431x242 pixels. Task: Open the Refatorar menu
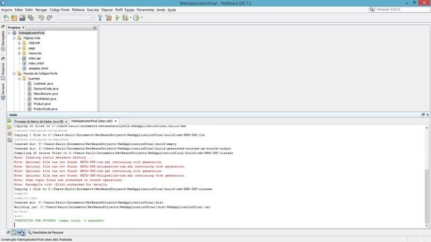78,10
